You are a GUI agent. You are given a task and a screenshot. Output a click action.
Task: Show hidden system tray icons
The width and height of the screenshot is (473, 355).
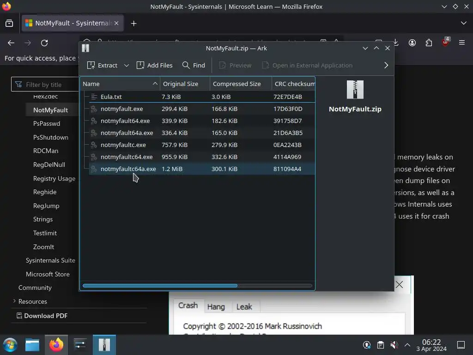tap(407, 345)
